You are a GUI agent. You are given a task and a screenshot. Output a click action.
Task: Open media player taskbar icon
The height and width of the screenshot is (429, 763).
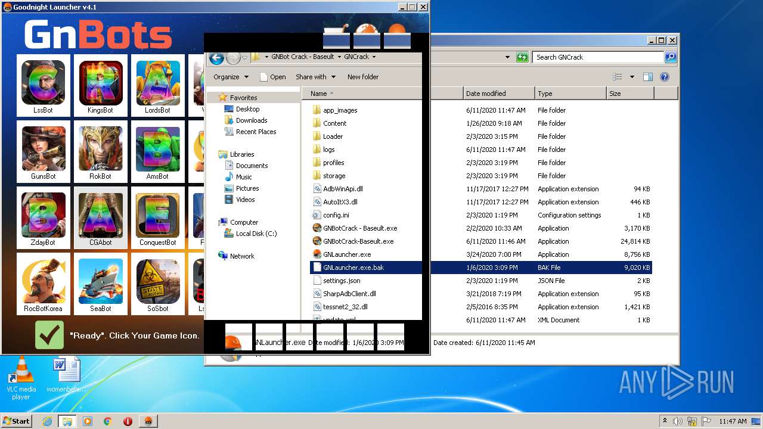click(x=88, y=421)
